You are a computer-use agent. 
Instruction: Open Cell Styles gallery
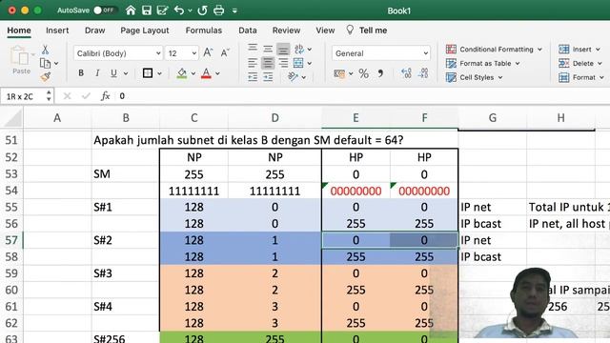475,77
